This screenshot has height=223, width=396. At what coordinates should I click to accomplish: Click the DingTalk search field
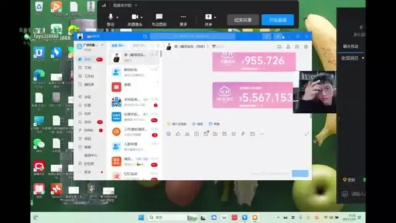pyautogui.click(x=192, y=37)
